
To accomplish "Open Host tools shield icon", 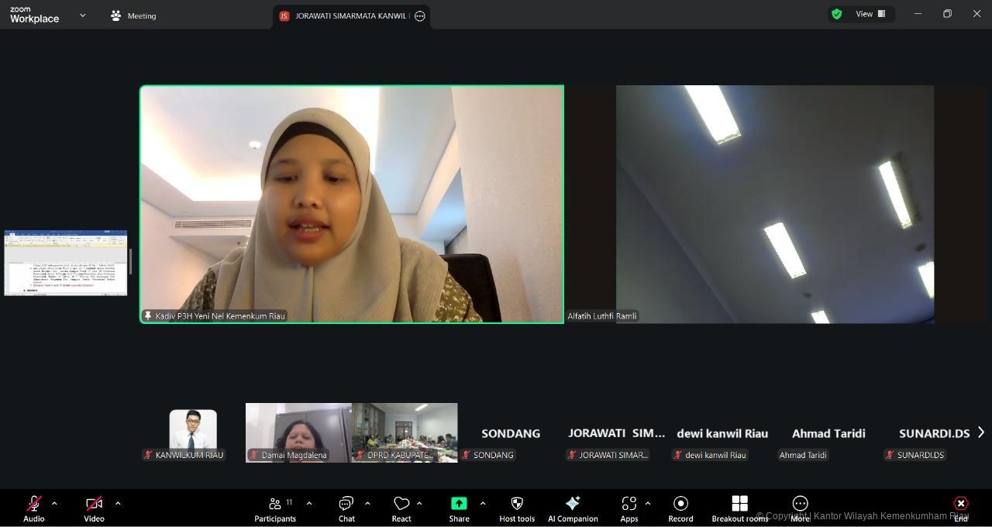I will [x=517, y=508].
